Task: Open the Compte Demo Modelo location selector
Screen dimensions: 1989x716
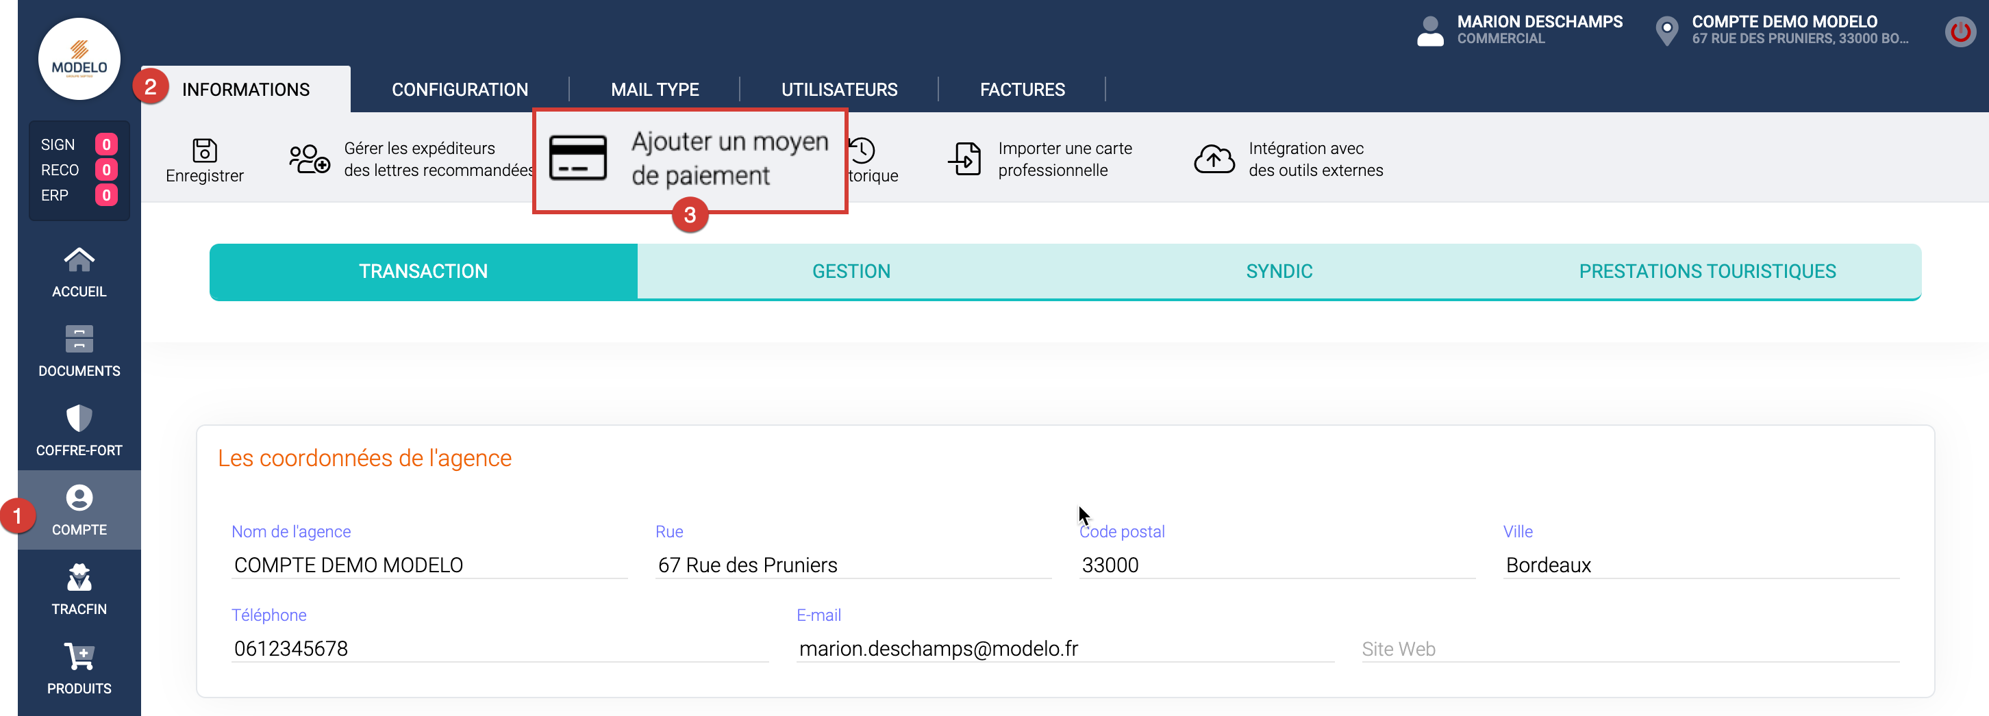Action: tap(1782, 30)
